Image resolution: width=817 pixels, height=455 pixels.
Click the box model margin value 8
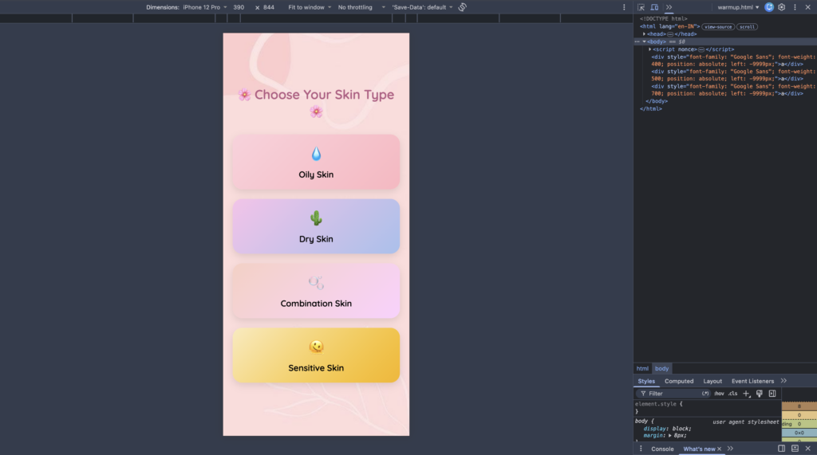(x=799, y=406)
